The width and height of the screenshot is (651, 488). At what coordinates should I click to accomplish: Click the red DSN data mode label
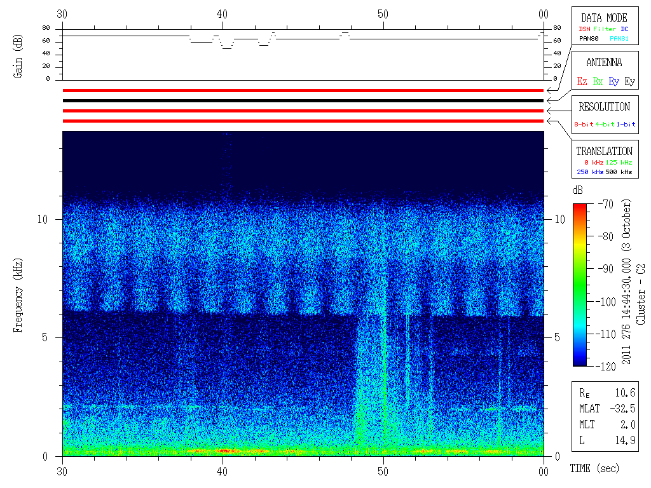tap(584, 29)
